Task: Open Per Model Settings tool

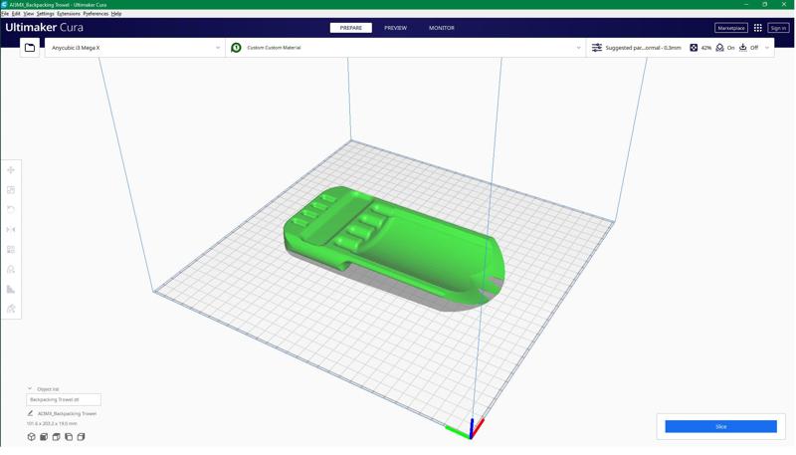Action: [11, 249]
